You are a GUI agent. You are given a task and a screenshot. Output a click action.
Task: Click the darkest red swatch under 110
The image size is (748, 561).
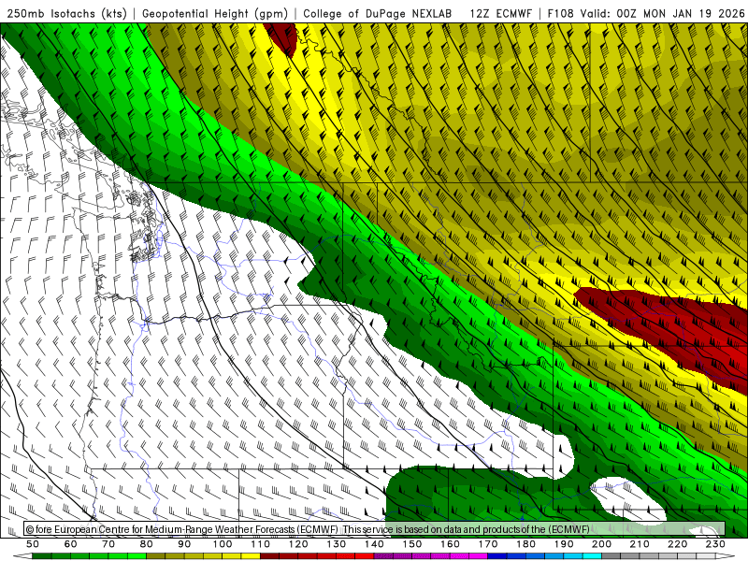pyautogui.click(x=270, y=556)
